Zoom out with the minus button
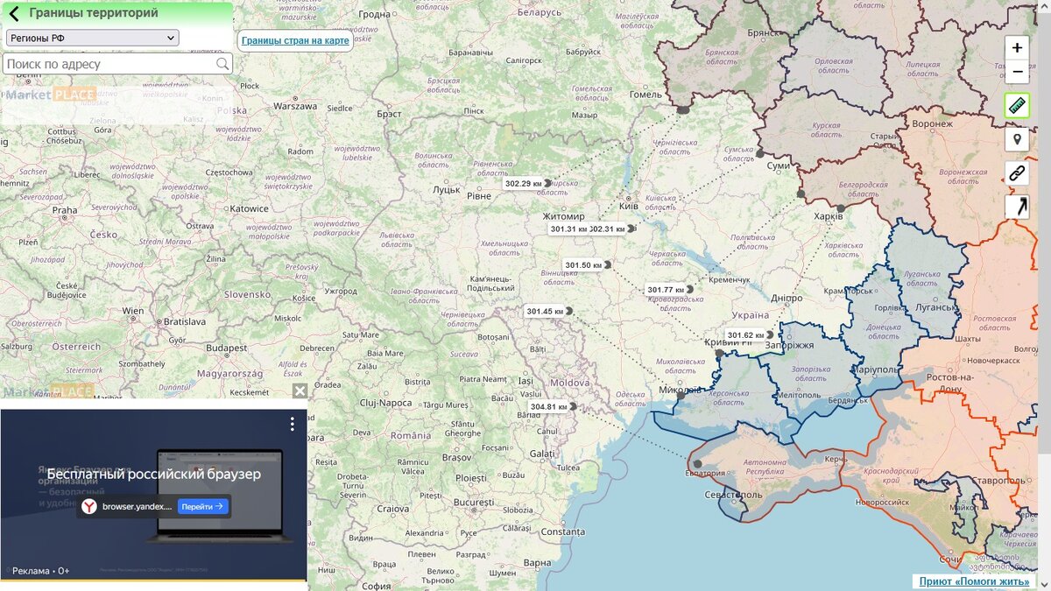This screenshot has height=591, width=1051. click(1017, 72)
